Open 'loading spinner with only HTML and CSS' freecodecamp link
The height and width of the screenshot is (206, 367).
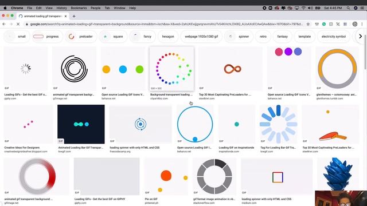coord(135,148)
